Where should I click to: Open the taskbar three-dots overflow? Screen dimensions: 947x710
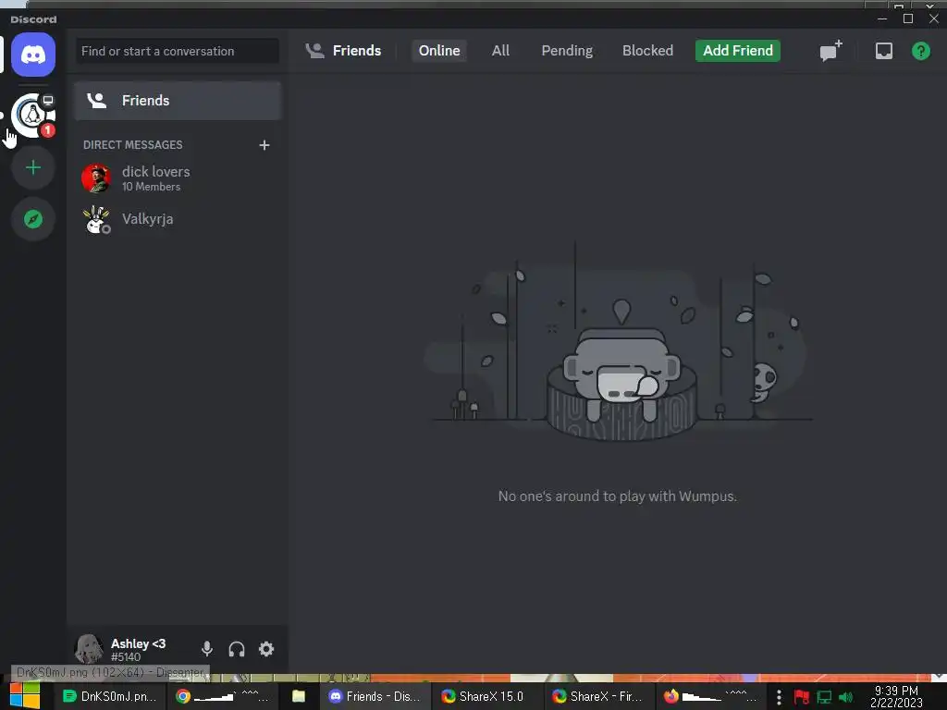(779, 697)
